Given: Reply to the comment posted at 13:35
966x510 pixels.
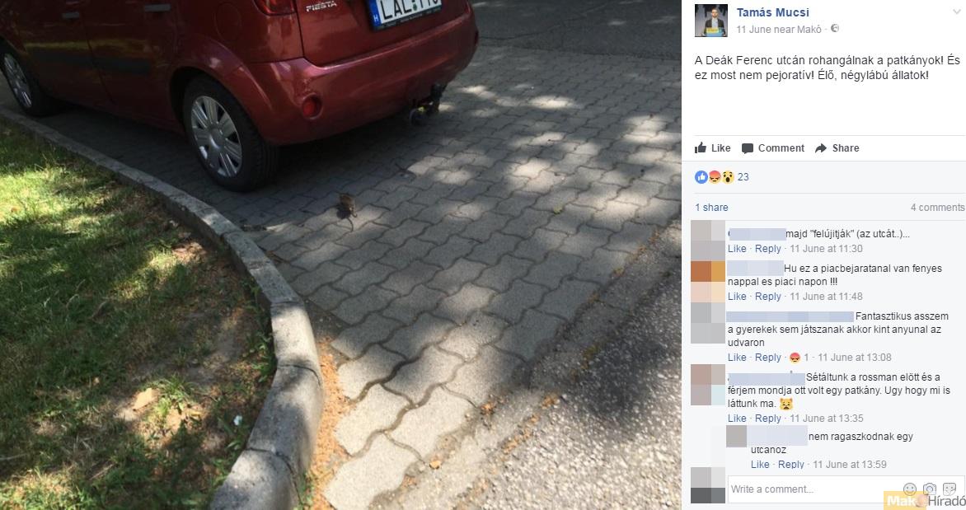Looking at the screenshot, I should 767,419.
